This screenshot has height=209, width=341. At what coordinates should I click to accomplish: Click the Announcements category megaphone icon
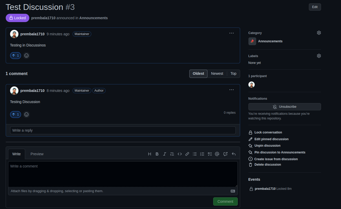(x=252, y=41)
